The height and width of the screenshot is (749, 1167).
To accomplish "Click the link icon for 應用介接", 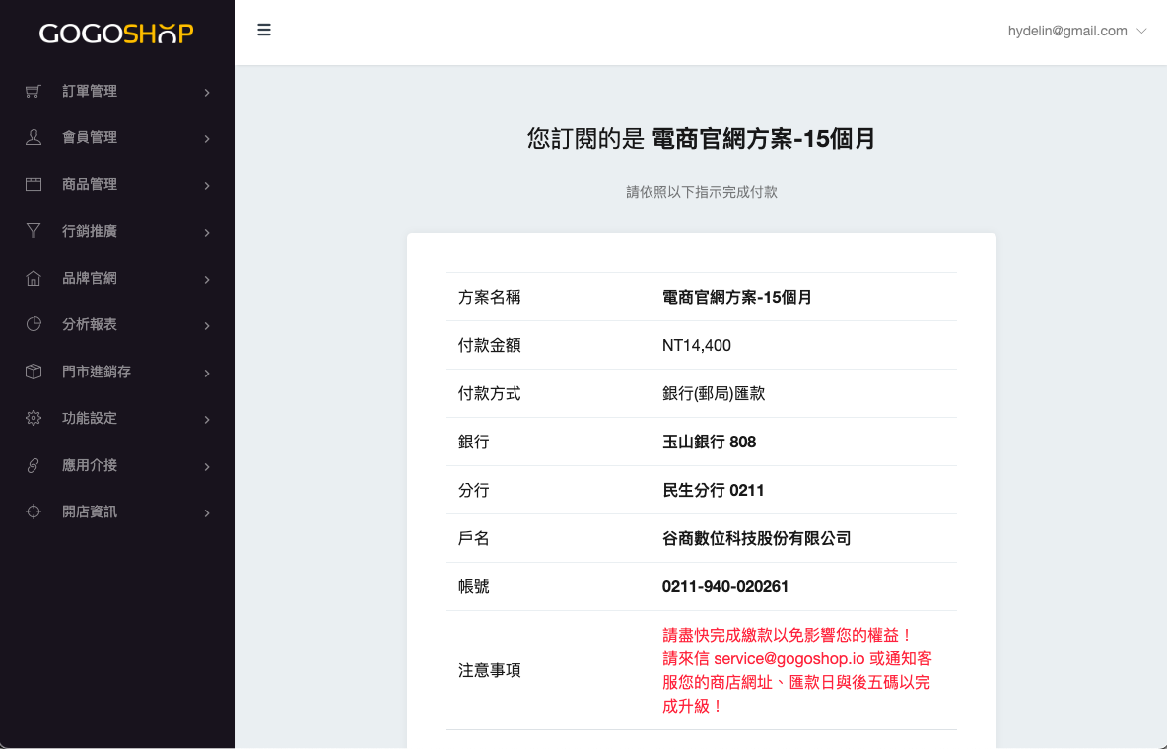I will tap(34, 464).
